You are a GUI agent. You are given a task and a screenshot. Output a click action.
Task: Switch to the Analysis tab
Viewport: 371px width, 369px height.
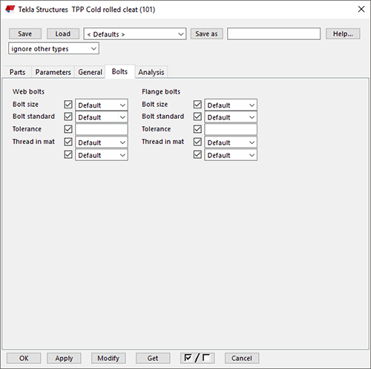tap(151, 72)
